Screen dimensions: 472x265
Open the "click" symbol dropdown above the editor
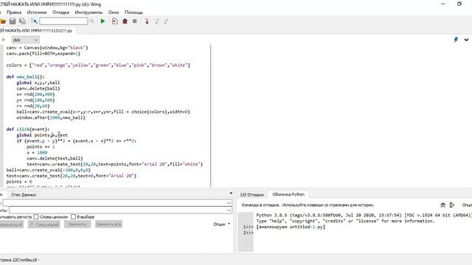coord(26,40)
